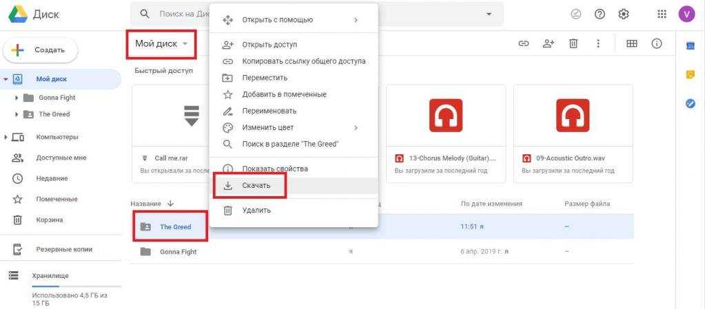Image resolution: width=705 pixels, height=309 pixels.
Task: Click the get shareable link icon in toolbar
Action: pyautogui.click(x=524, y=43)
